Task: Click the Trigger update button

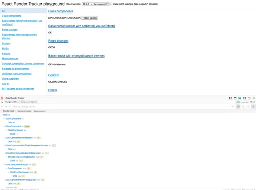Action: [x=89, y=18]
